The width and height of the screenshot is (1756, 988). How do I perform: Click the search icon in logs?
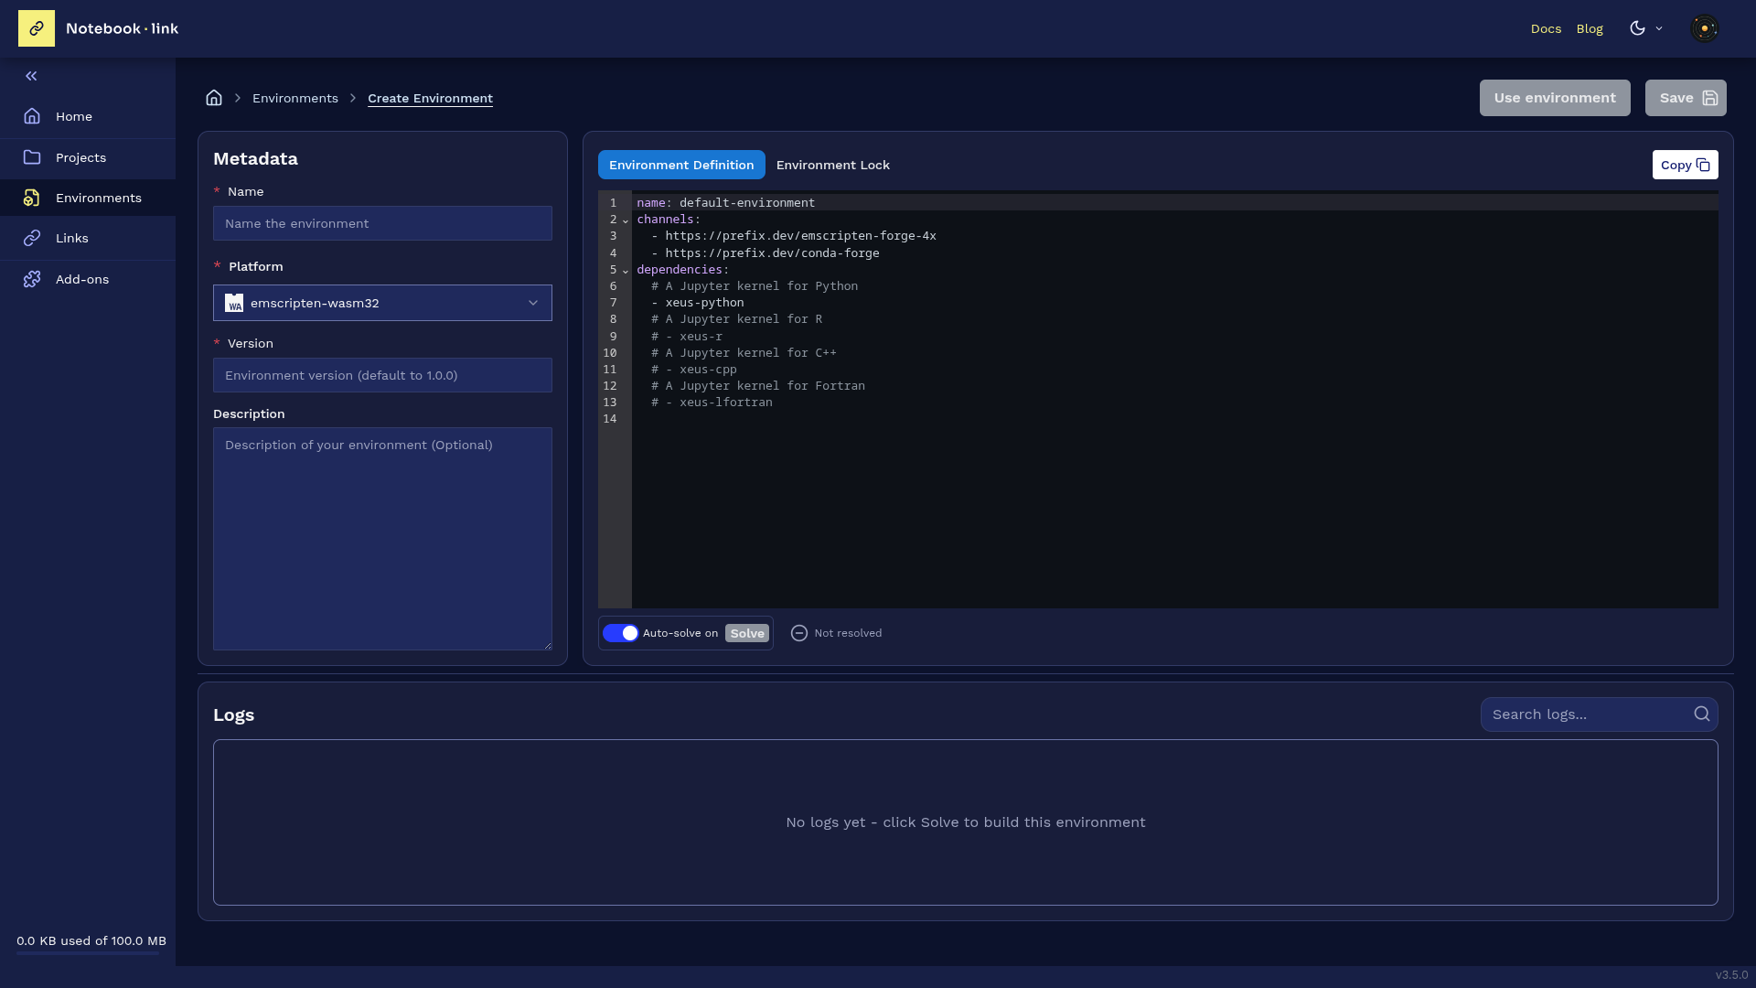(x=1701, y=714)
